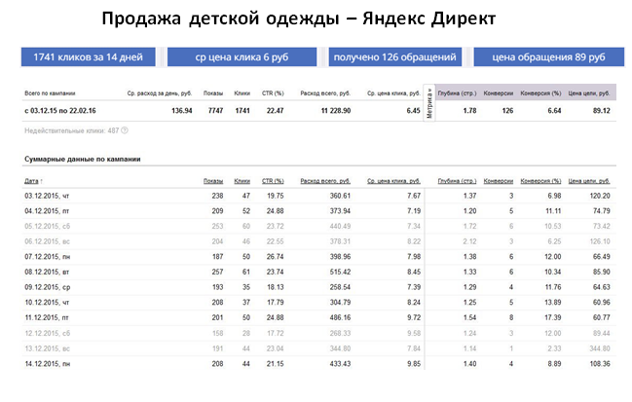
Task: Click the 'Суммарные данные по кампании' heading
Action: coord(82,159)
